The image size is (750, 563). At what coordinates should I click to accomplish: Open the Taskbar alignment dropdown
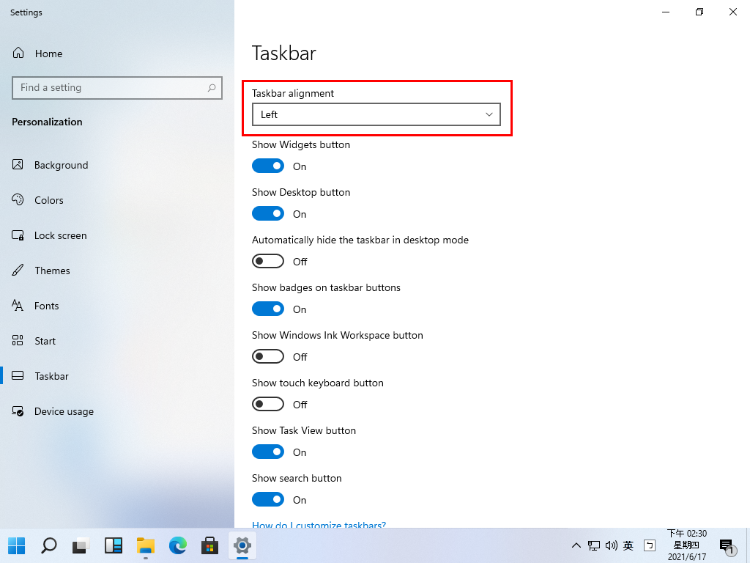[x=376, y=114]
